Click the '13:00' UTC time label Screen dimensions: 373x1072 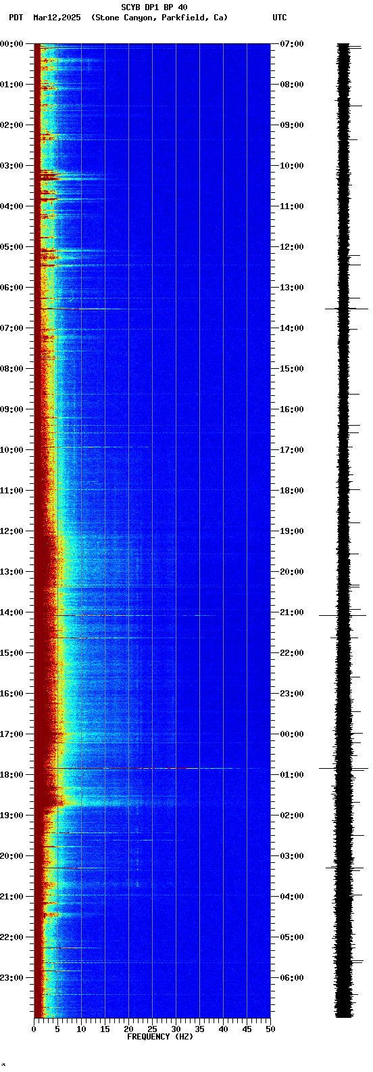pos(293,288)
